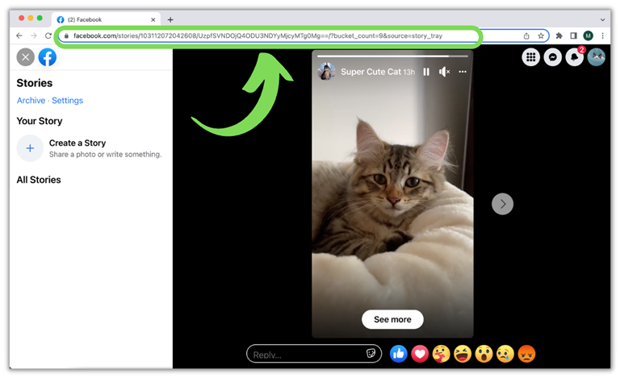Open the Chrome profile M avatar
620x378 pixels.
[588, 36]
